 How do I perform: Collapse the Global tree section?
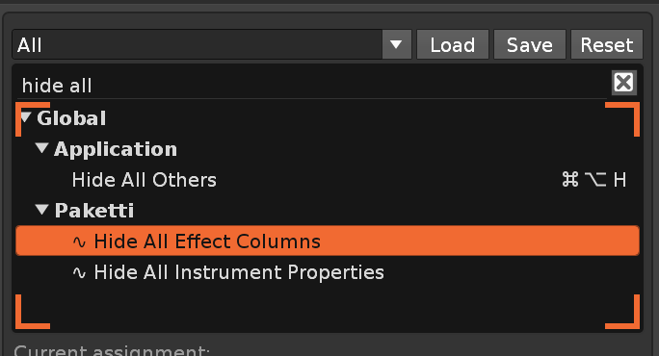coord(26,117)
